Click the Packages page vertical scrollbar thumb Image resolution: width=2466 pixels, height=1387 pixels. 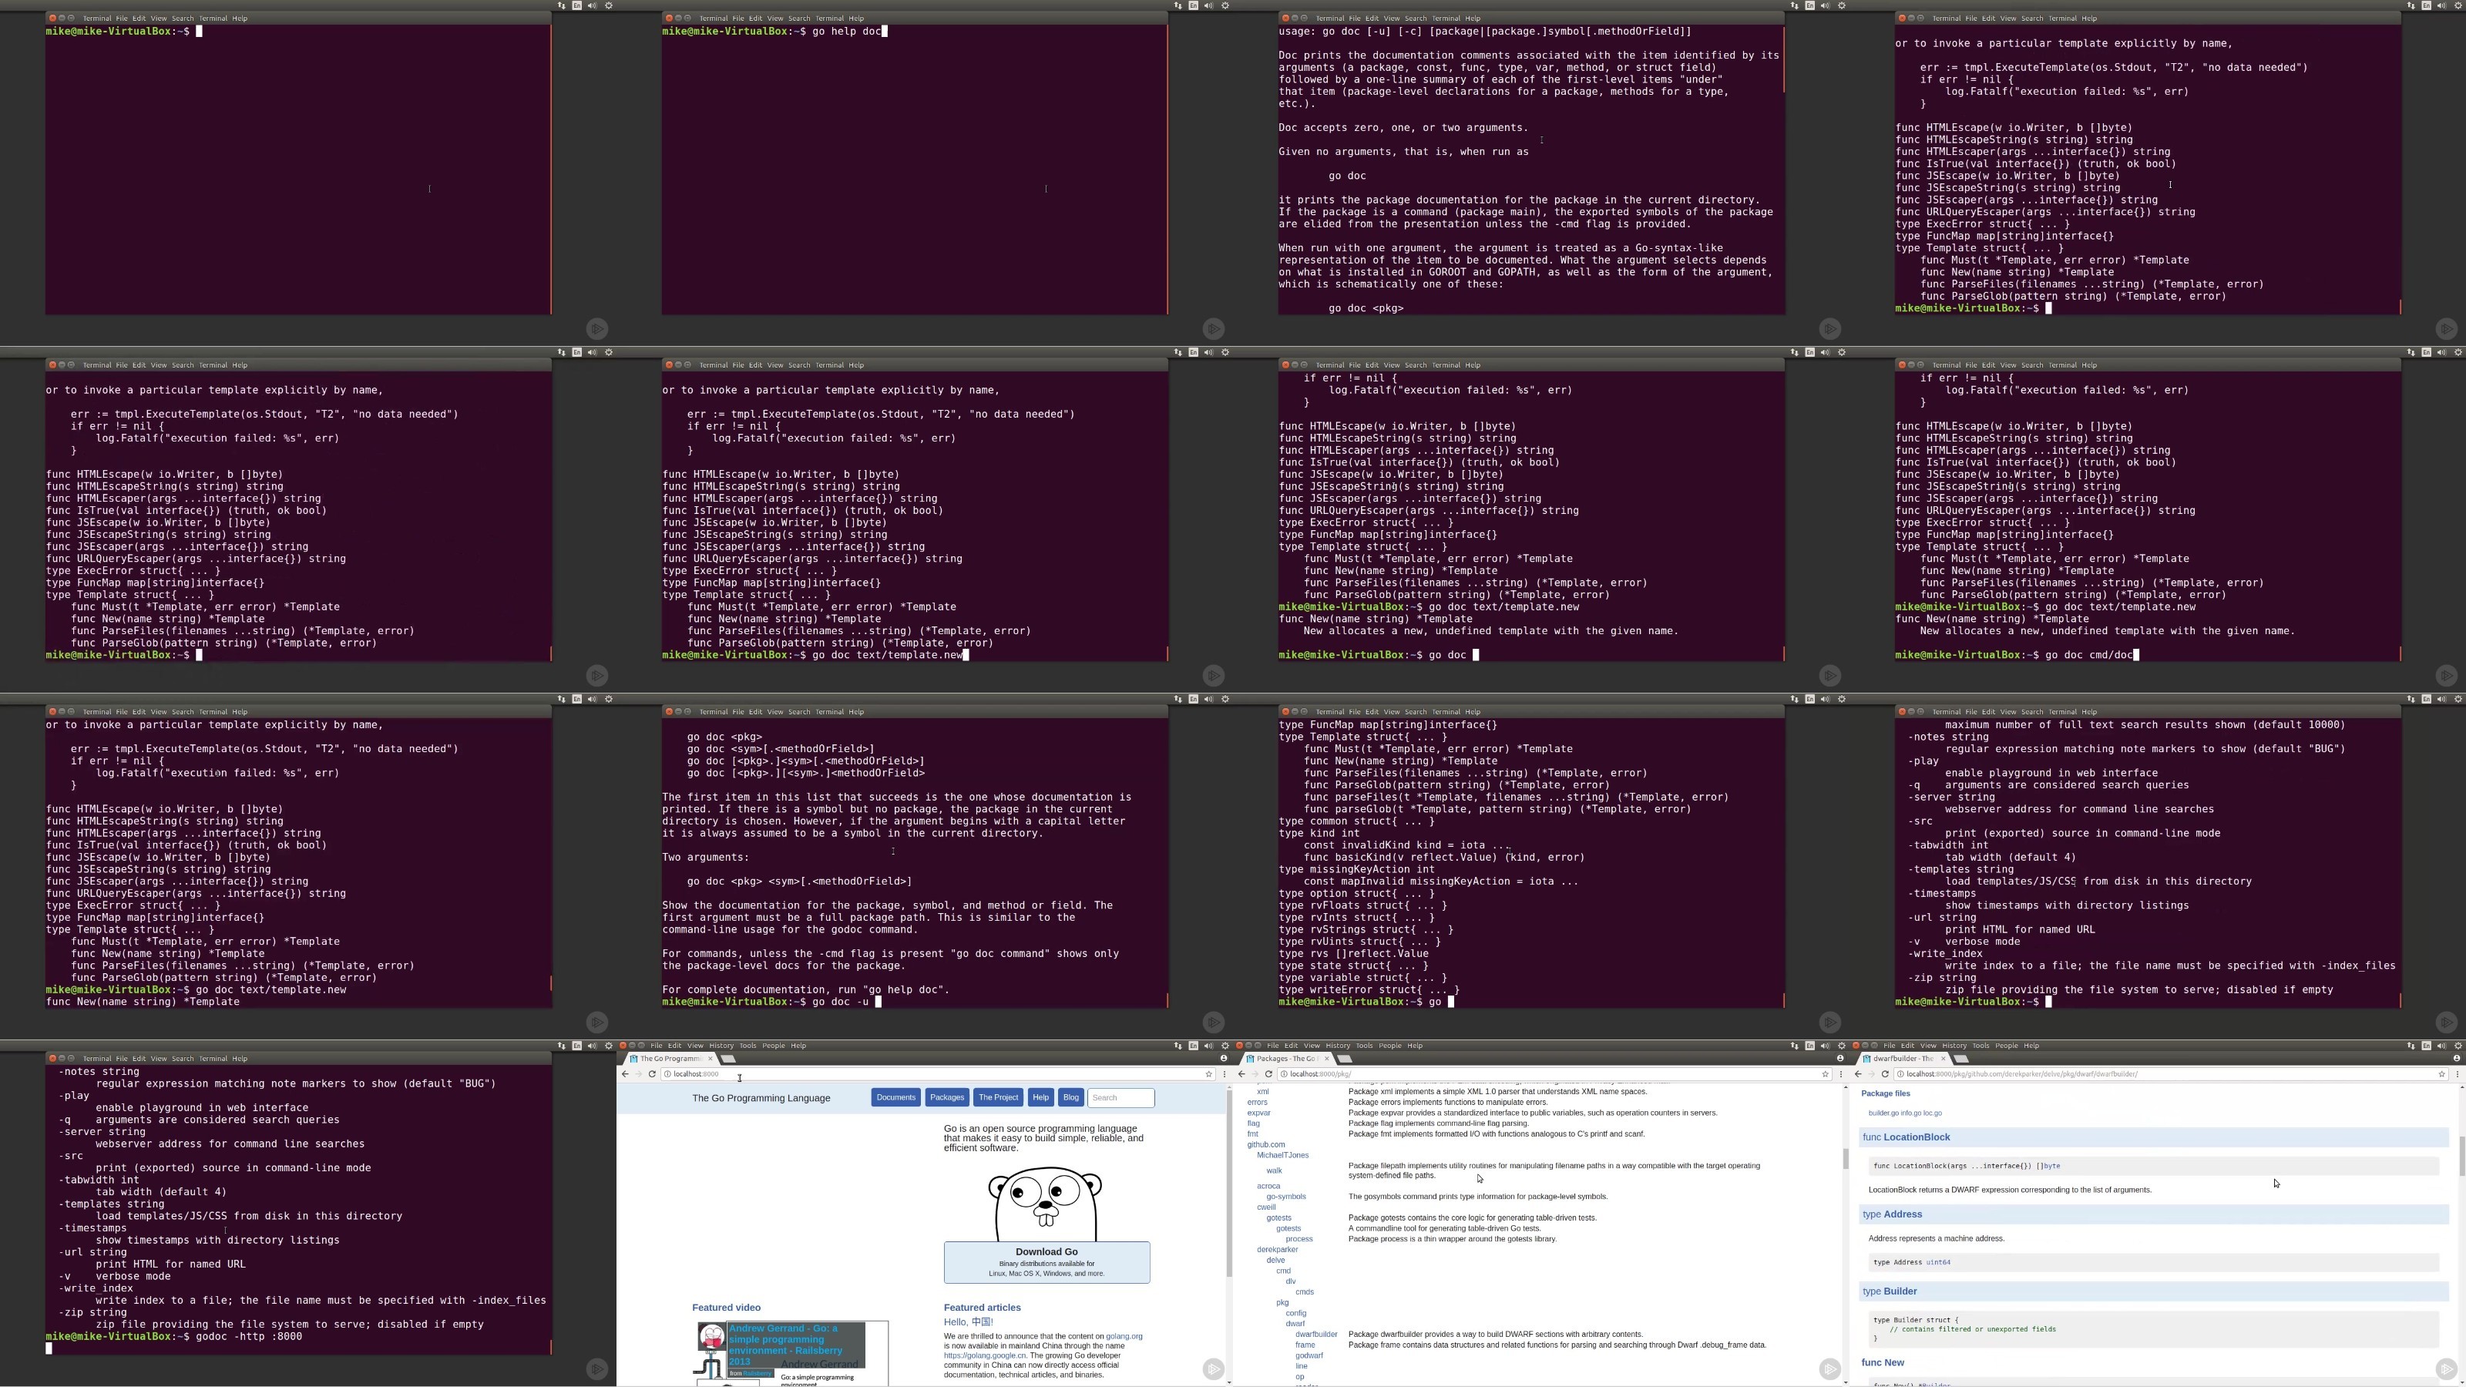point(1846,1157)
